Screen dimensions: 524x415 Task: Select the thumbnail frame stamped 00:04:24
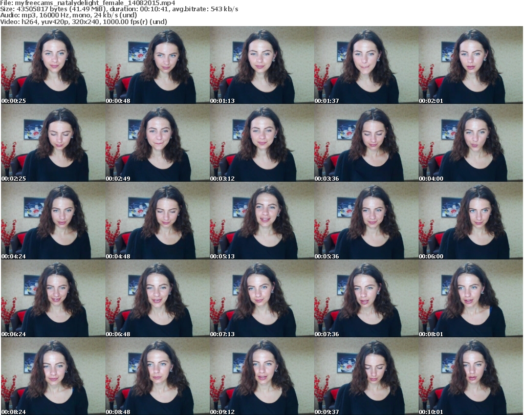pos(53,221)
